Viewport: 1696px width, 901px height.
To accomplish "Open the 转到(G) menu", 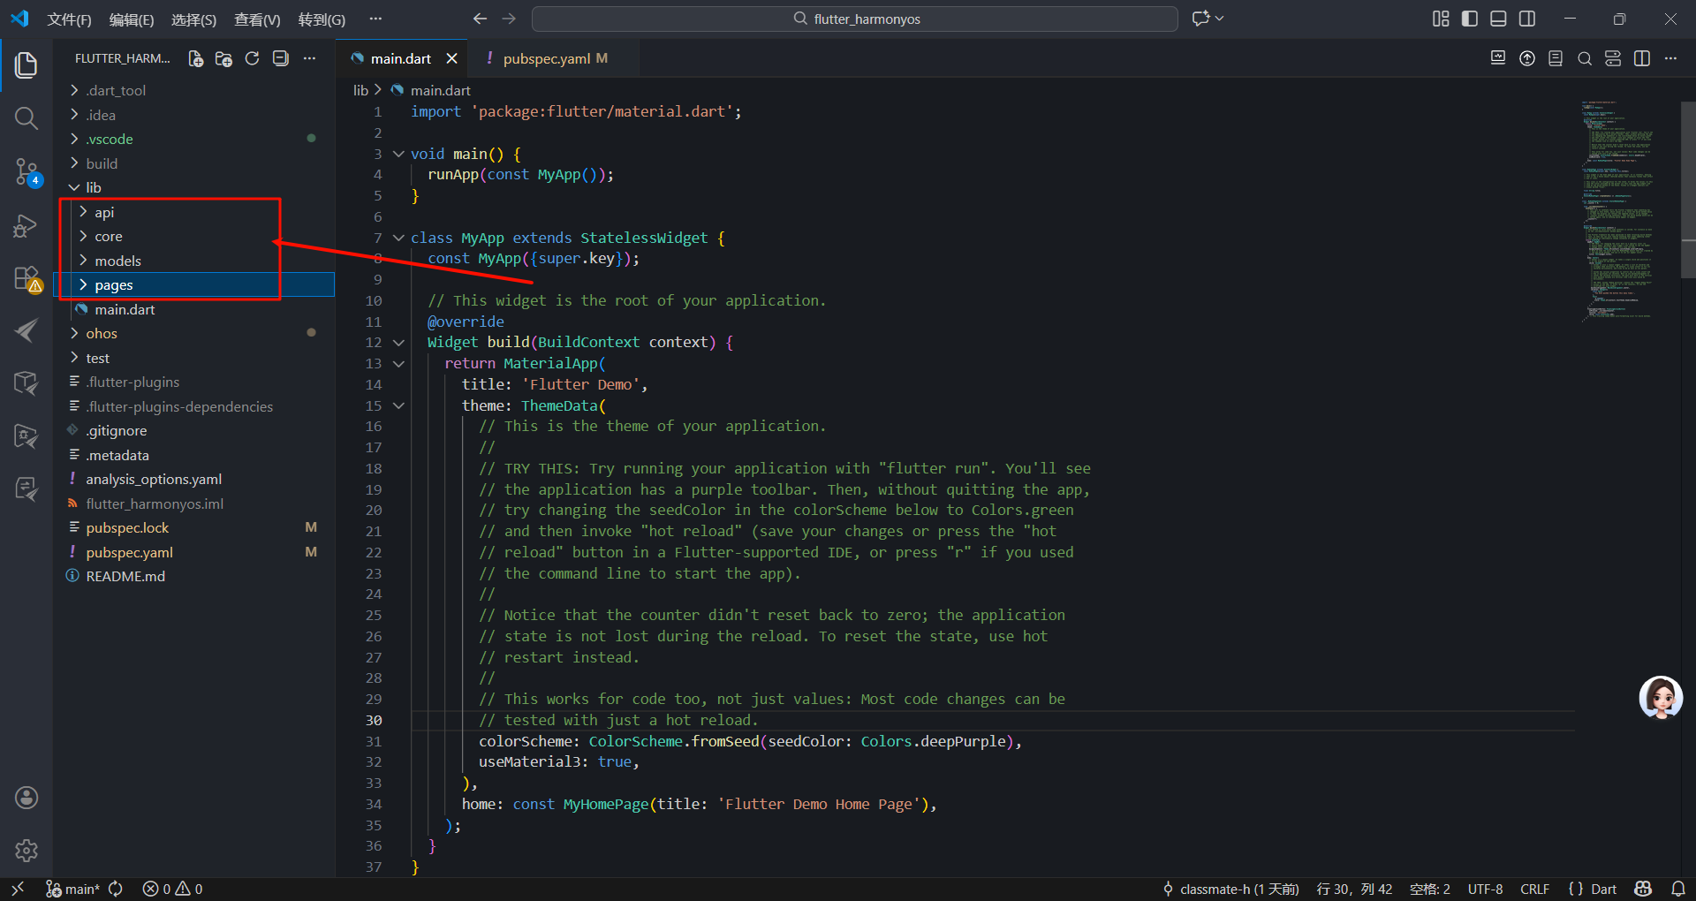I will click(x=322, y=19).
